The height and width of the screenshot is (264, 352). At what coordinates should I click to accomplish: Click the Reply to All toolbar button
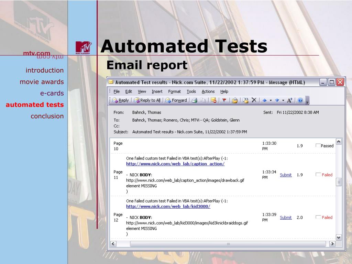click(147, 100)
